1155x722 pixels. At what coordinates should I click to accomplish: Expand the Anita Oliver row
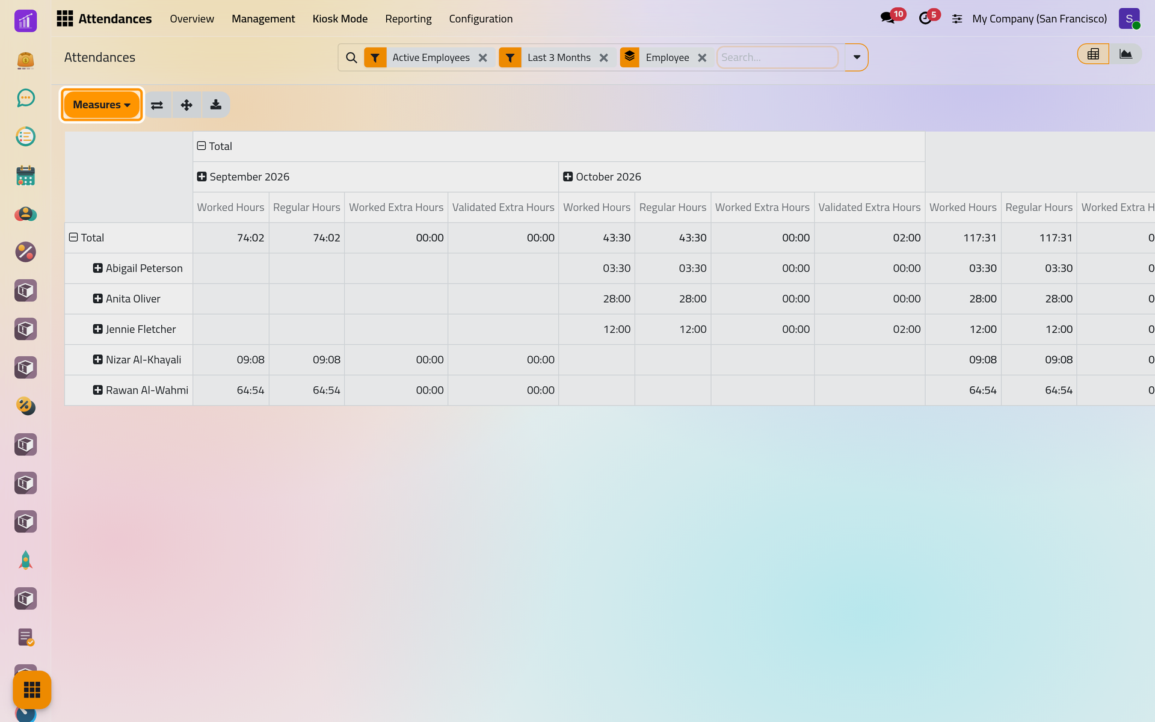click(97, 299)
